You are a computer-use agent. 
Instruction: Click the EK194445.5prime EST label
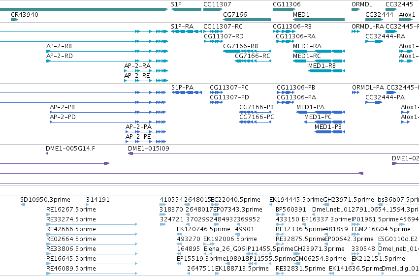tap(296, 200)
